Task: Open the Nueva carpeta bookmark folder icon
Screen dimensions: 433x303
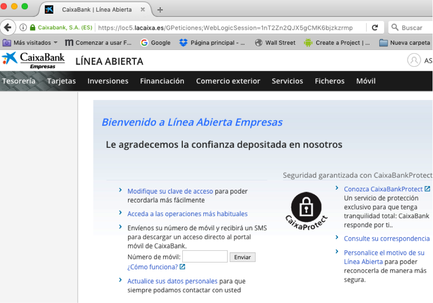Action: click(383, 43)
